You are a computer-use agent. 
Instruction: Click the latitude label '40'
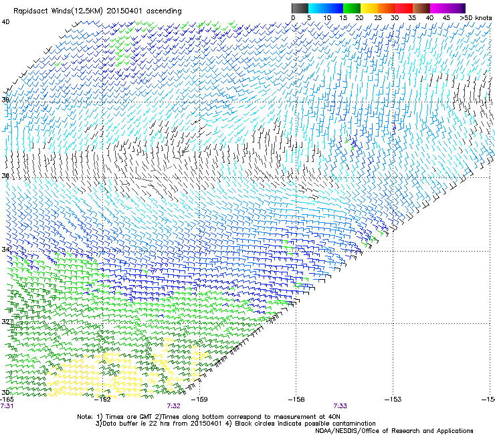point(5,22)
